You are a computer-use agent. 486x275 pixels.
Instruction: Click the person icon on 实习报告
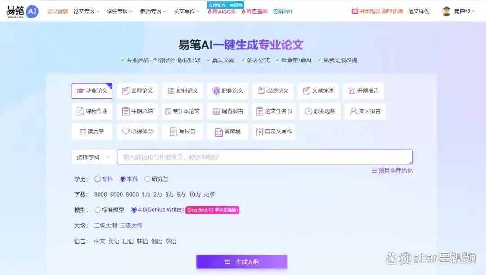click(353, 111)
